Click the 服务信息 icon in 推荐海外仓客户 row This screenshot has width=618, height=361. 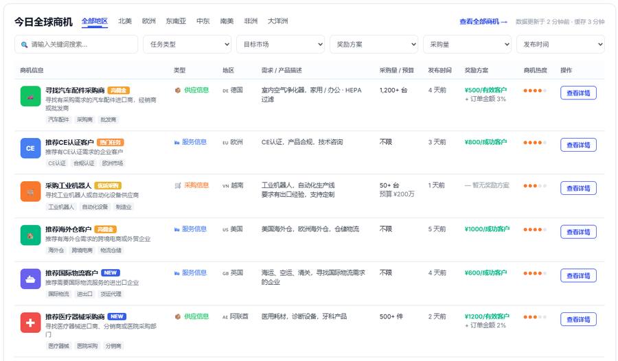(x=177, y=229)
